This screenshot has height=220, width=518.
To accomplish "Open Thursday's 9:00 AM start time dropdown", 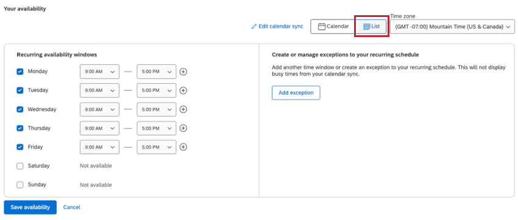I will [99, 128].
